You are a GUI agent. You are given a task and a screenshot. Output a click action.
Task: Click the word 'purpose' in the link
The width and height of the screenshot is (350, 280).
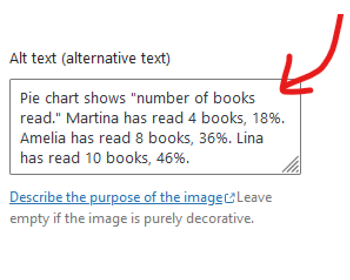pyautogui.click(x=115, y=198)
